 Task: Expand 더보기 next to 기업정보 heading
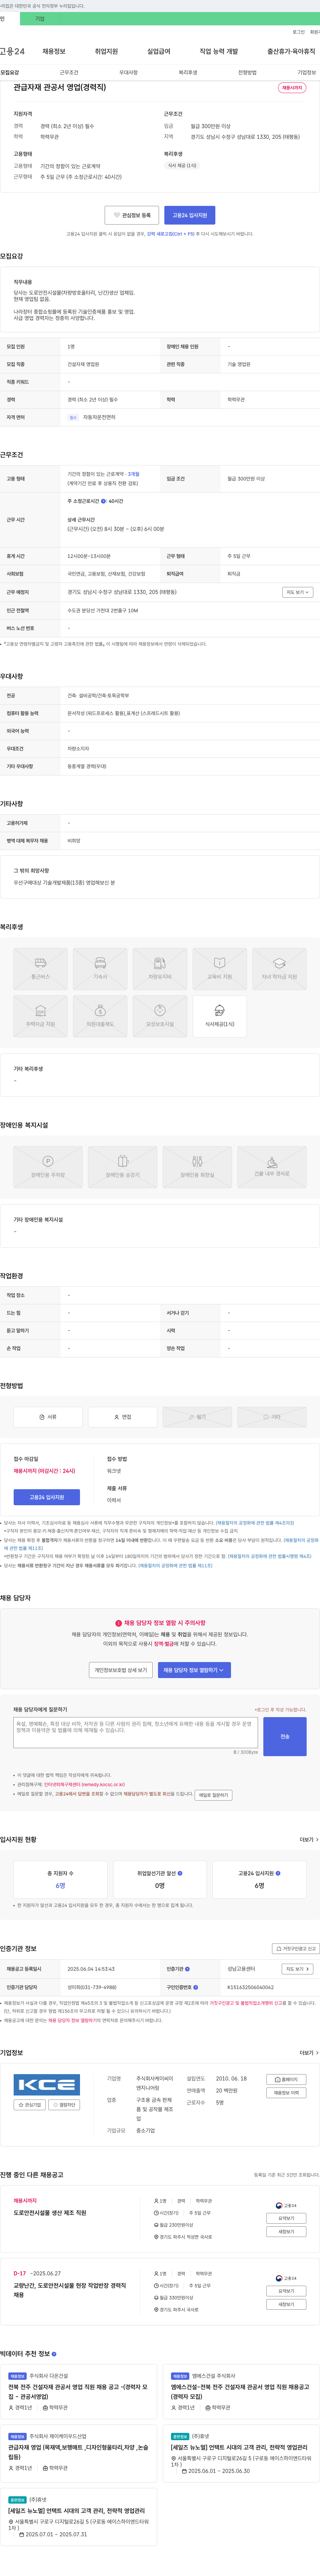pos(309,2053)
